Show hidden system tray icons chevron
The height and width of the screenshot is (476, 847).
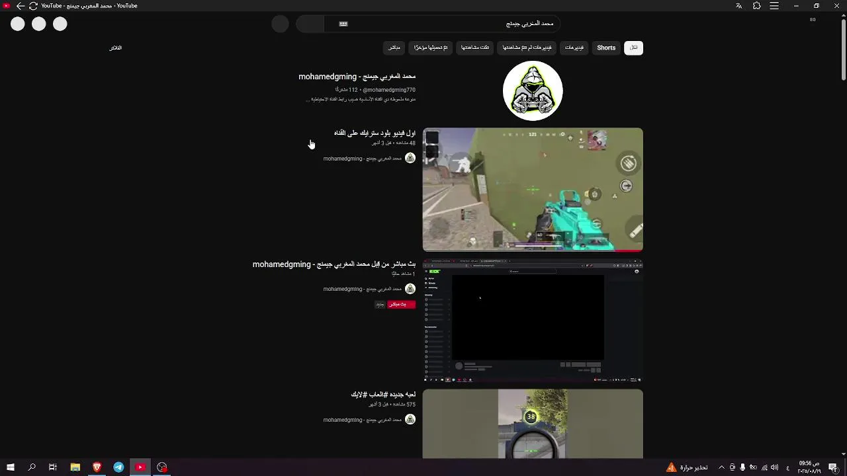[x=721, y=467]
